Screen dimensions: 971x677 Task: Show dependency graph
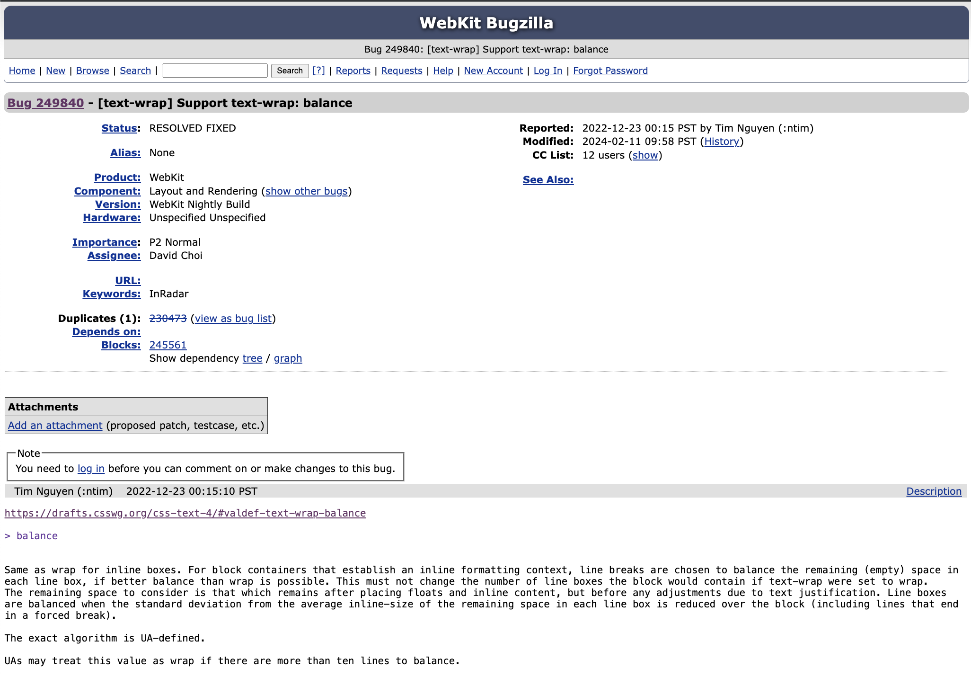coord(288,358)
